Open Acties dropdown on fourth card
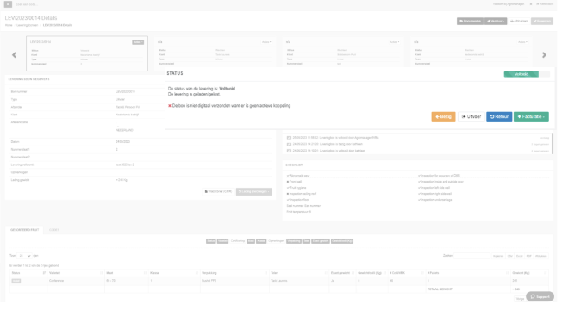Screen dimensions: 562x317 522,42
